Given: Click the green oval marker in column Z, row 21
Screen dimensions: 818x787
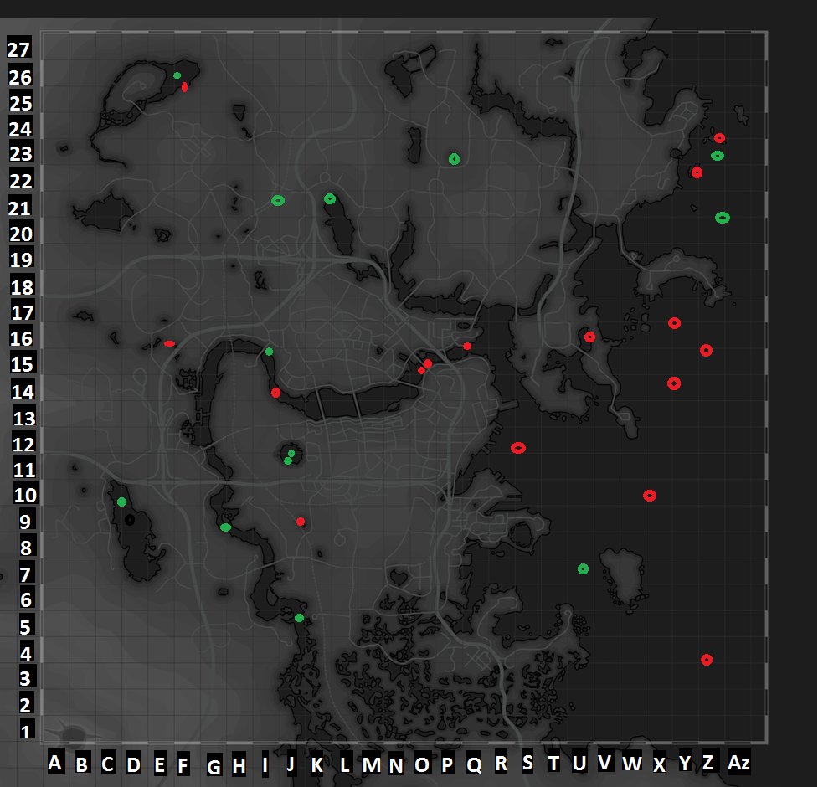Looking at the screenshot, I should pos(723,218).
